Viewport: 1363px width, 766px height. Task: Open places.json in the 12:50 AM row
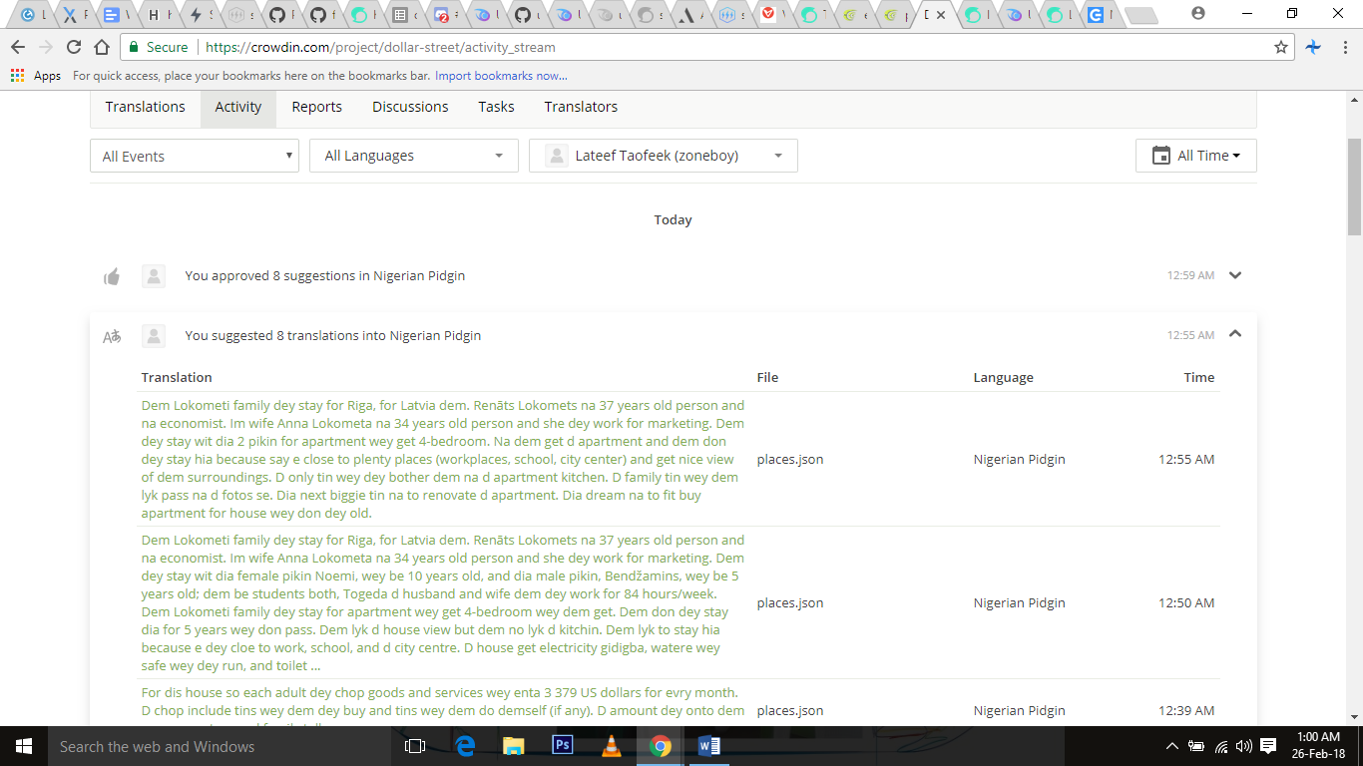[790, 603]
